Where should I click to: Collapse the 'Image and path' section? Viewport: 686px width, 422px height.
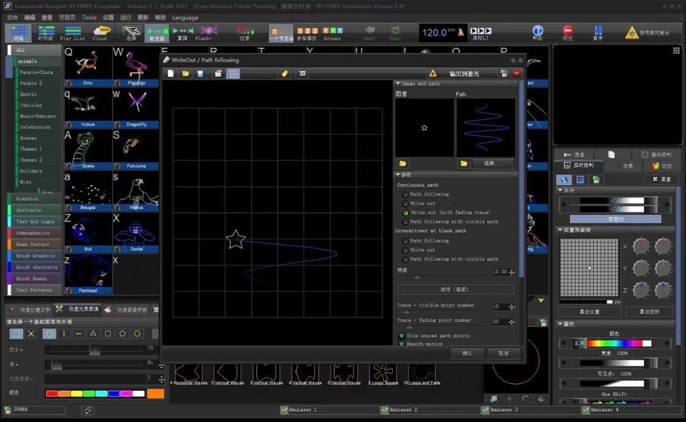398,84
